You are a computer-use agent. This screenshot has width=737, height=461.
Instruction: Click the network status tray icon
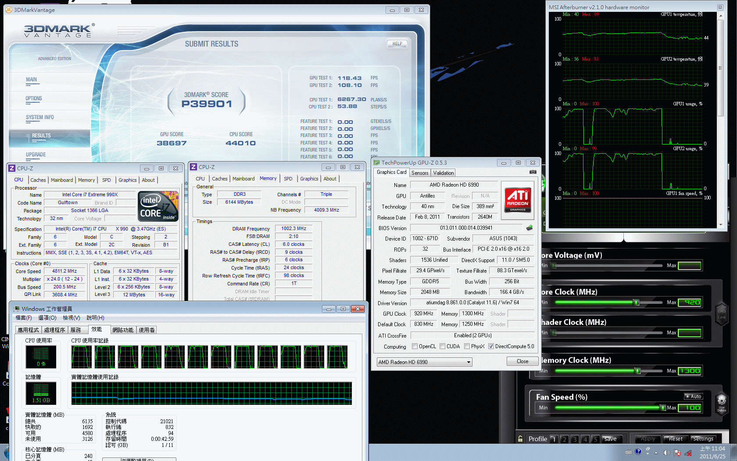point(688,453)
